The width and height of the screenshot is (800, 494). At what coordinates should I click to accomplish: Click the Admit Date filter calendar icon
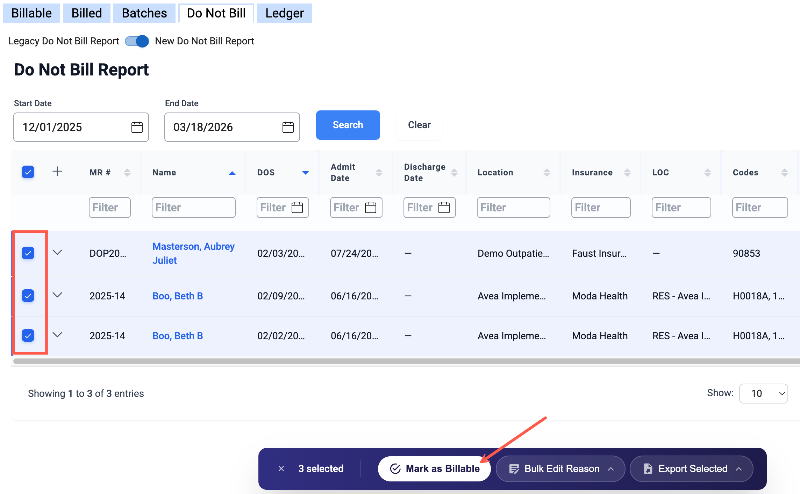(371, 208)
